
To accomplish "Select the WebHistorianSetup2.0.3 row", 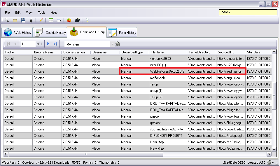I will click(x=167, y=71).
